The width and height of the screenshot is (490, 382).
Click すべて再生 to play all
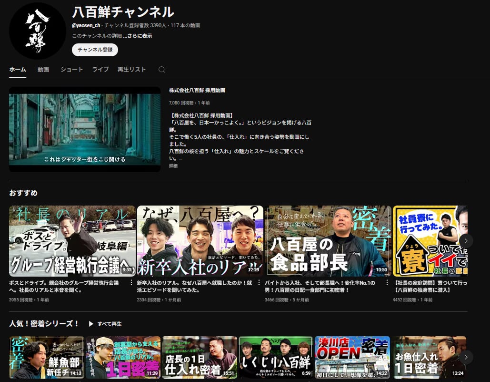click(110, 324)
